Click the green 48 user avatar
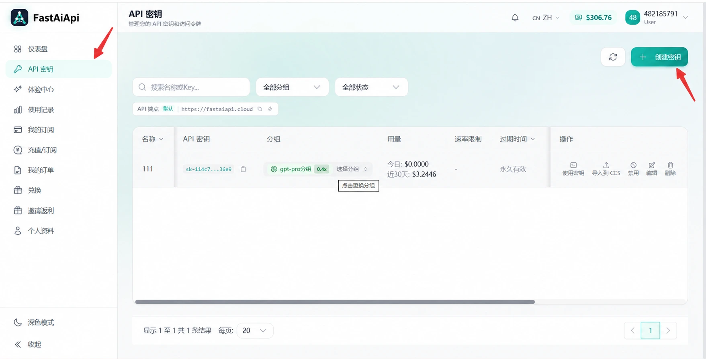 coord(632,18)
